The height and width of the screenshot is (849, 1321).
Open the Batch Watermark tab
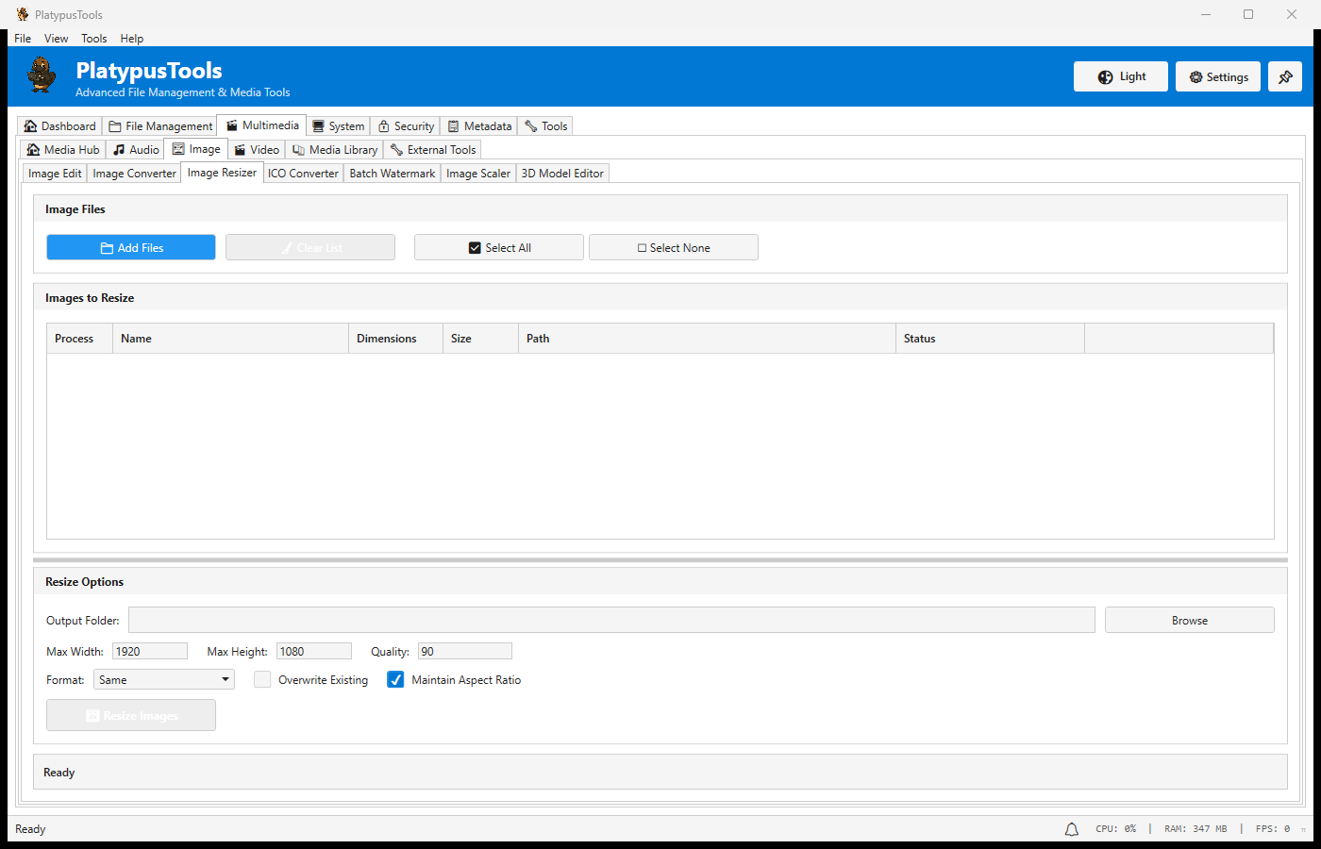coord(392,173)
